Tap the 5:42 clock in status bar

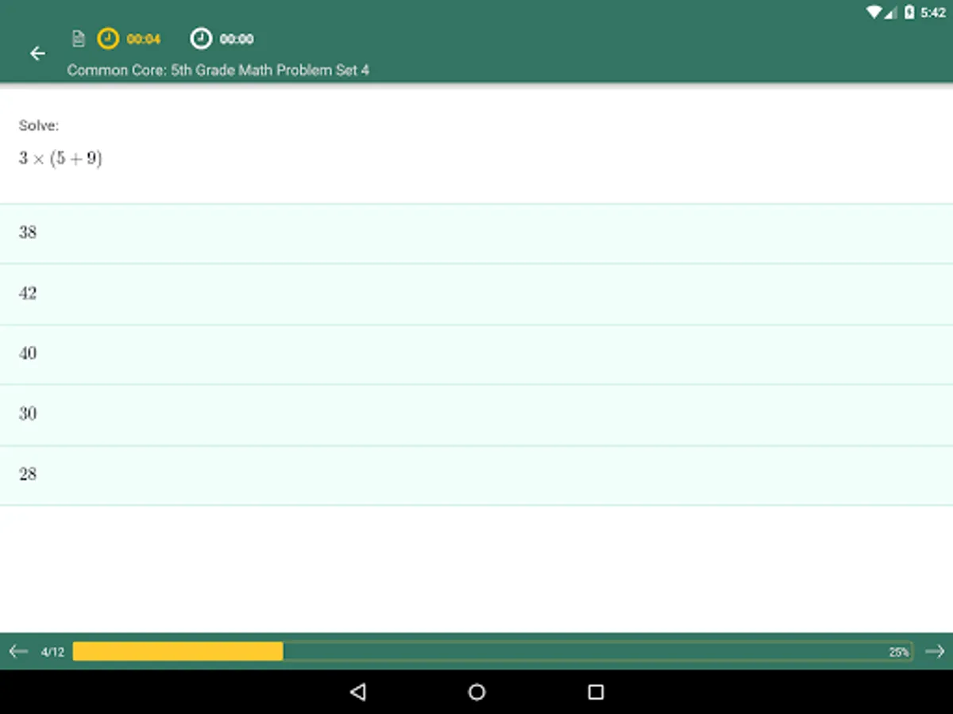[933, 13]
